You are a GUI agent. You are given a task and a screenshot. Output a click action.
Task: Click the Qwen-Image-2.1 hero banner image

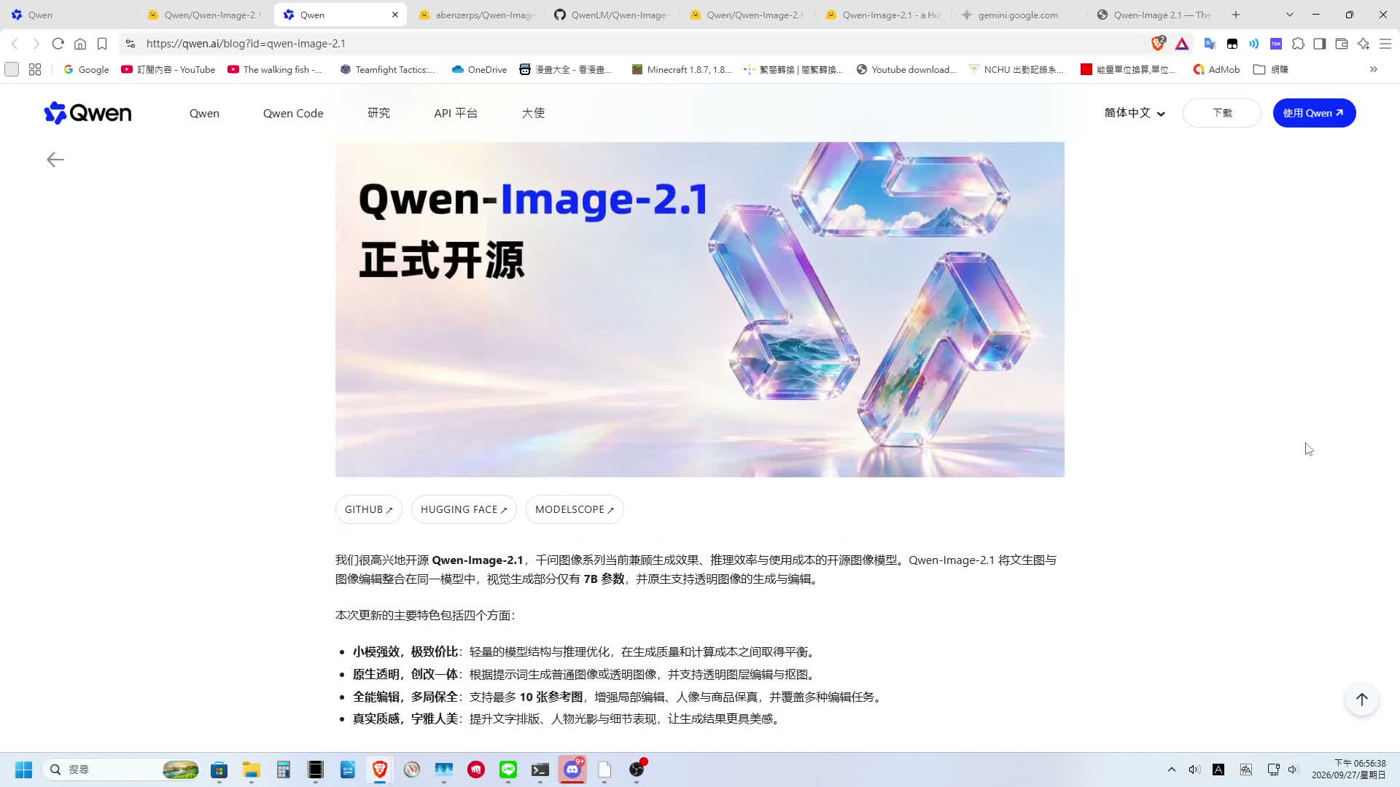[700, 310]
